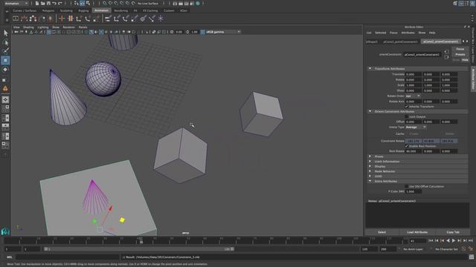Open the pCone2_pointConstraint1 tab
The width and height of the screenshot is (476, 267).
(400, 42)
